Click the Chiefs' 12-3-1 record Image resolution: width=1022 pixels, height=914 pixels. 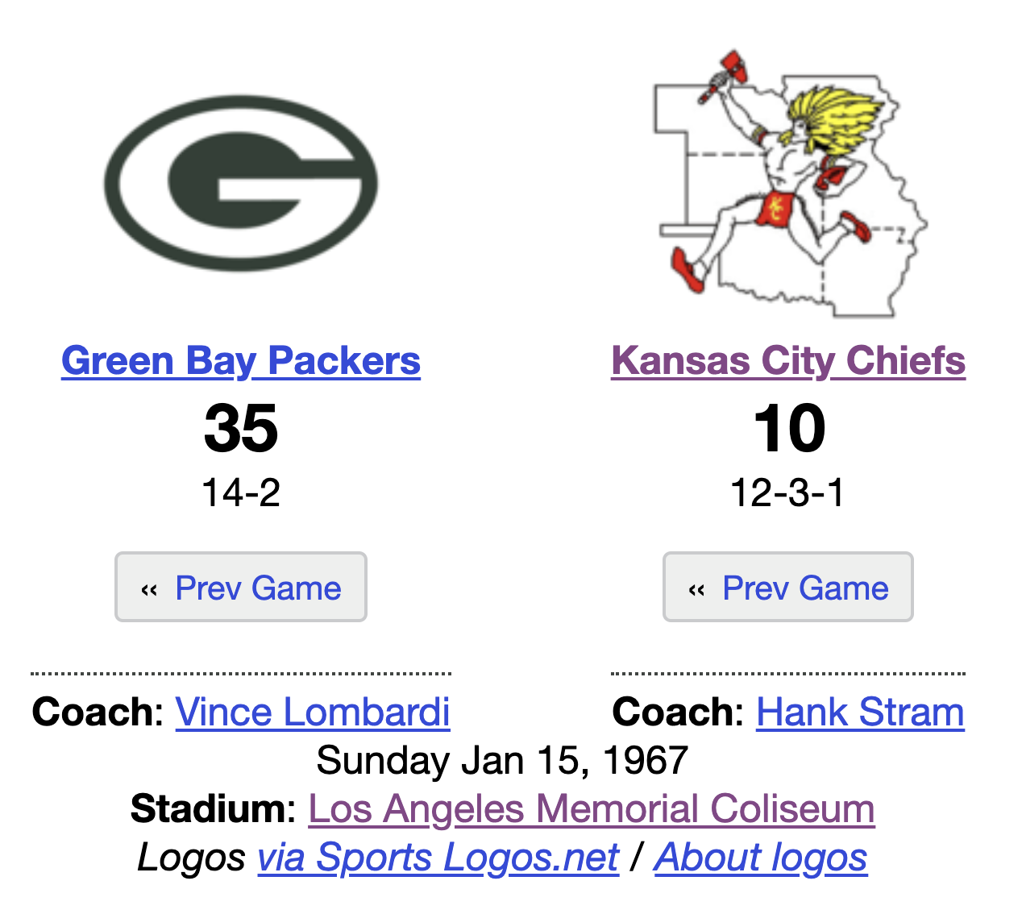click(787, 492)
